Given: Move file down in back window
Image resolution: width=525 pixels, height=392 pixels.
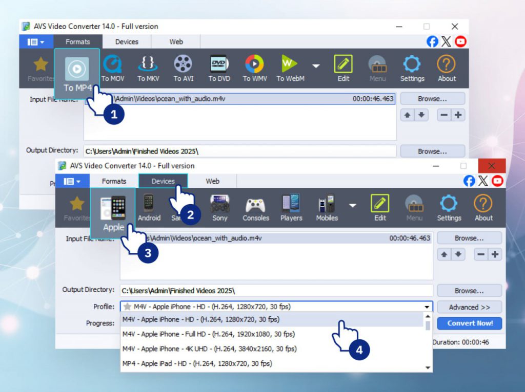Looking at the screenshot, I should pyautogui.click(x=421, y=115).
